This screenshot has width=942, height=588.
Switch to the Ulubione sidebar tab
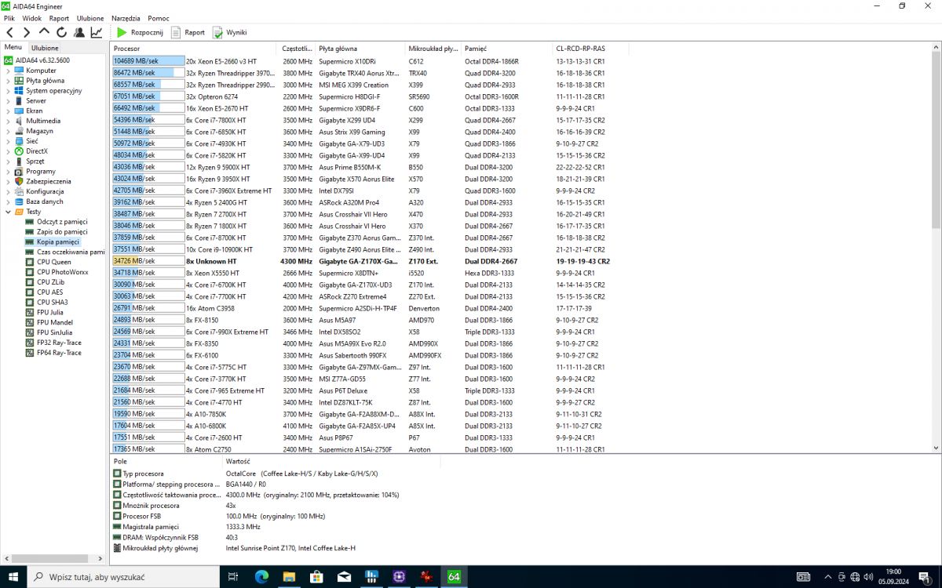pos(45,48)
